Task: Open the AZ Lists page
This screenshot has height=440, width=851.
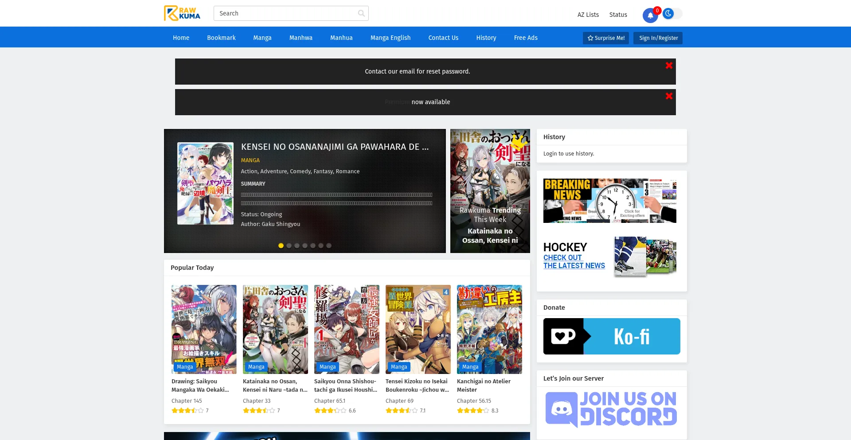Action: pos(587,15)
